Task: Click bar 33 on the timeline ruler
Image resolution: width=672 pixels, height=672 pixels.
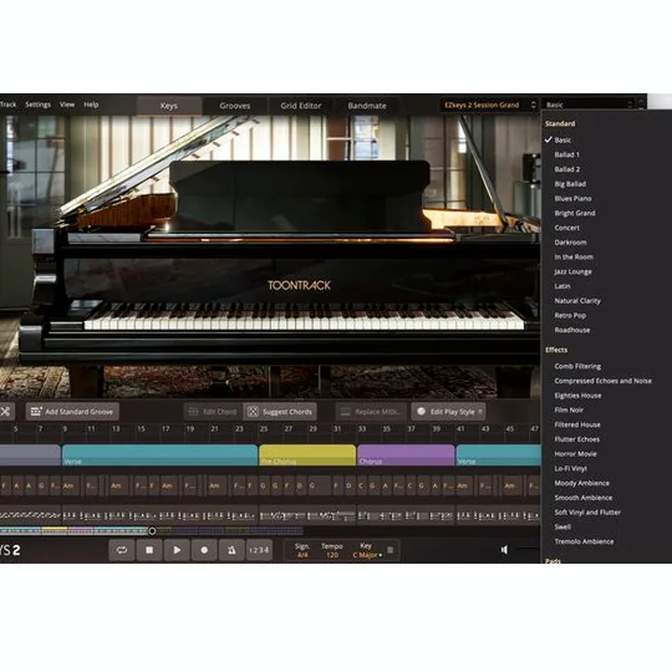Action: (x=362, y=428)
